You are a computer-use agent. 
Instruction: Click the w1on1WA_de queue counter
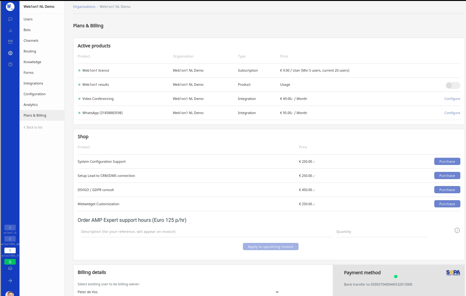coord(10,239)
